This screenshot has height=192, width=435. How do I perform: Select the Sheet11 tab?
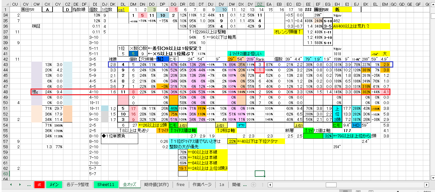[105, 185]
